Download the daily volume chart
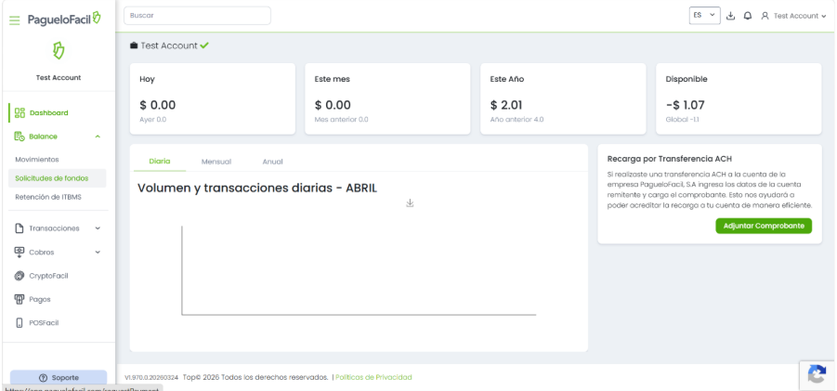Image resolution: width=837 pixels, height=391 pixels. click(410, 203)
